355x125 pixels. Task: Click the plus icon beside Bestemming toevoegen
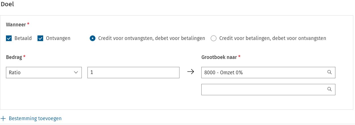[3, 118]
